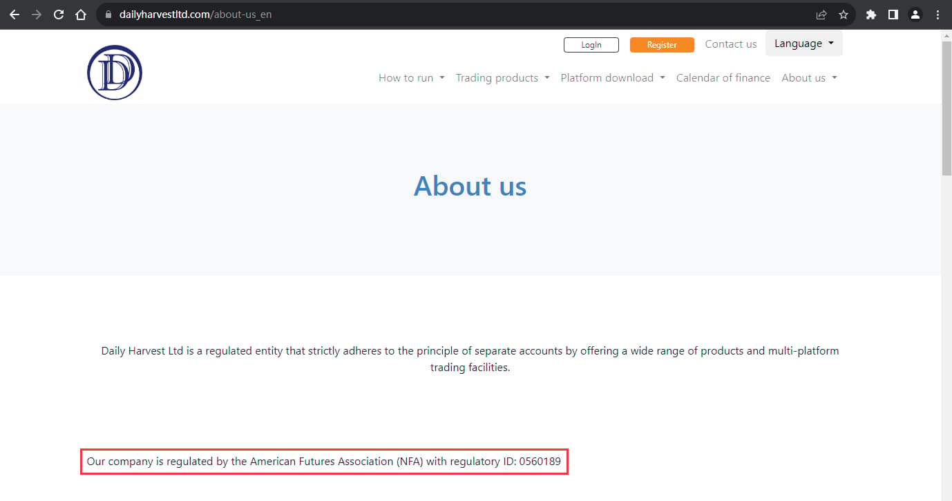Expand the How to run menu
This screenshot has width=952, height=501.
[x=412, y=77]
